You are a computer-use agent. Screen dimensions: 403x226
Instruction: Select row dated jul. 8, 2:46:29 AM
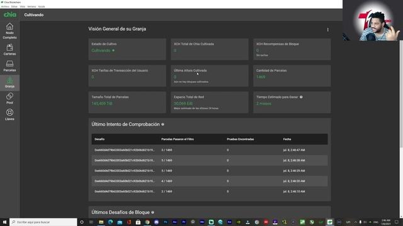pyautogui.click(x=210, y=171)
